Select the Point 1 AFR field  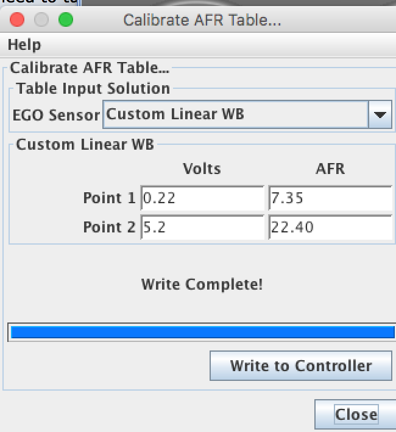pyautogui.click(x=330, y=198)
